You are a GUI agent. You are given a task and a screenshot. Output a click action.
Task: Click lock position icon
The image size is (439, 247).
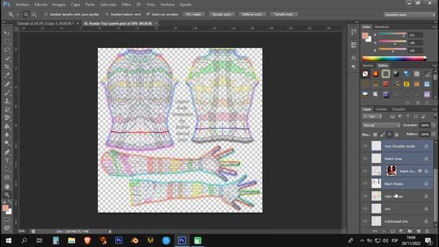[390, 134]
